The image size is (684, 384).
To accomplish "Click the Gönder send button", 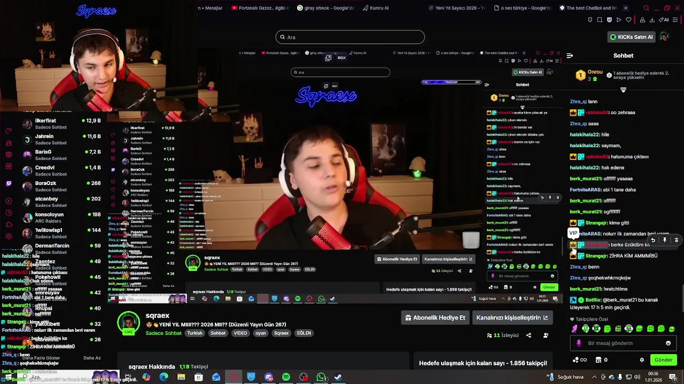I will coord(664,360).
